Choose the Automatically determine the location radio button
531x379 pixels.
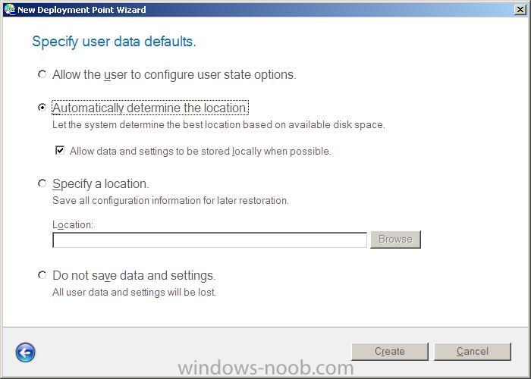click(x=42, y=108)
